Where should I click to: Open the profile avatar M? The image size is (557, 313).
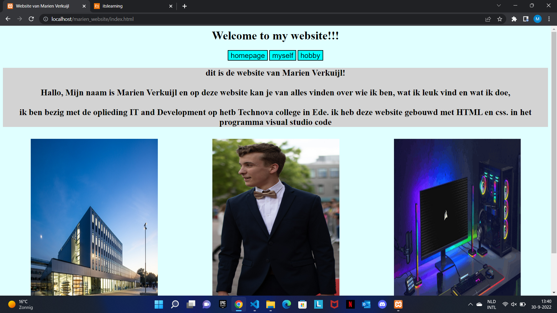coord(537,19)
